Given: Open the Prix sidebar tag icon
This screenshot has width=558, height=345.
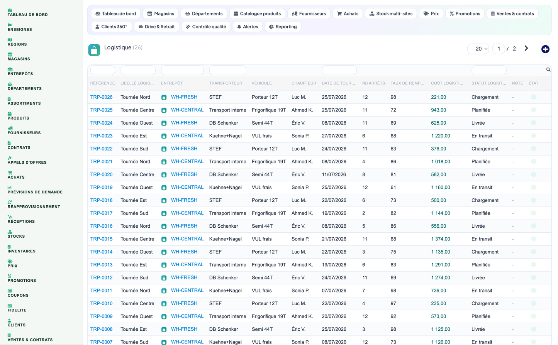Looking at the screenshot, I should (x=10, y=261).
